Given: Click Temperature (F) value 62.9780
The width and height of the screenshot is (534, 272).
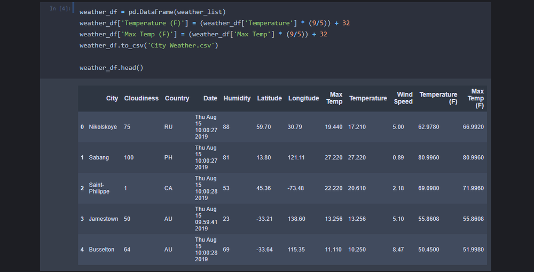Looking at the screenshot, I should click(429, 127).
